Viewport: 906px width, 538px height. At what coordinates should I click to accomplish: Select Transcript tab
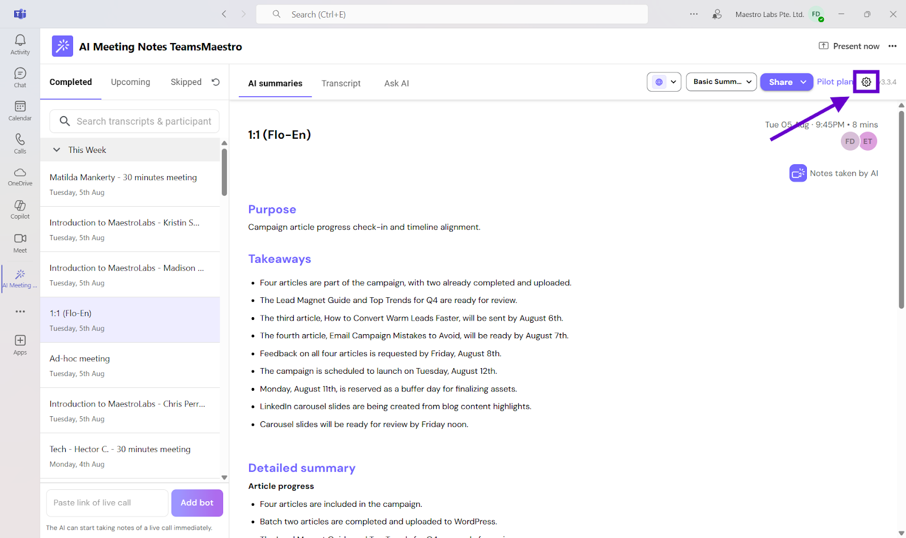point(341,83)
